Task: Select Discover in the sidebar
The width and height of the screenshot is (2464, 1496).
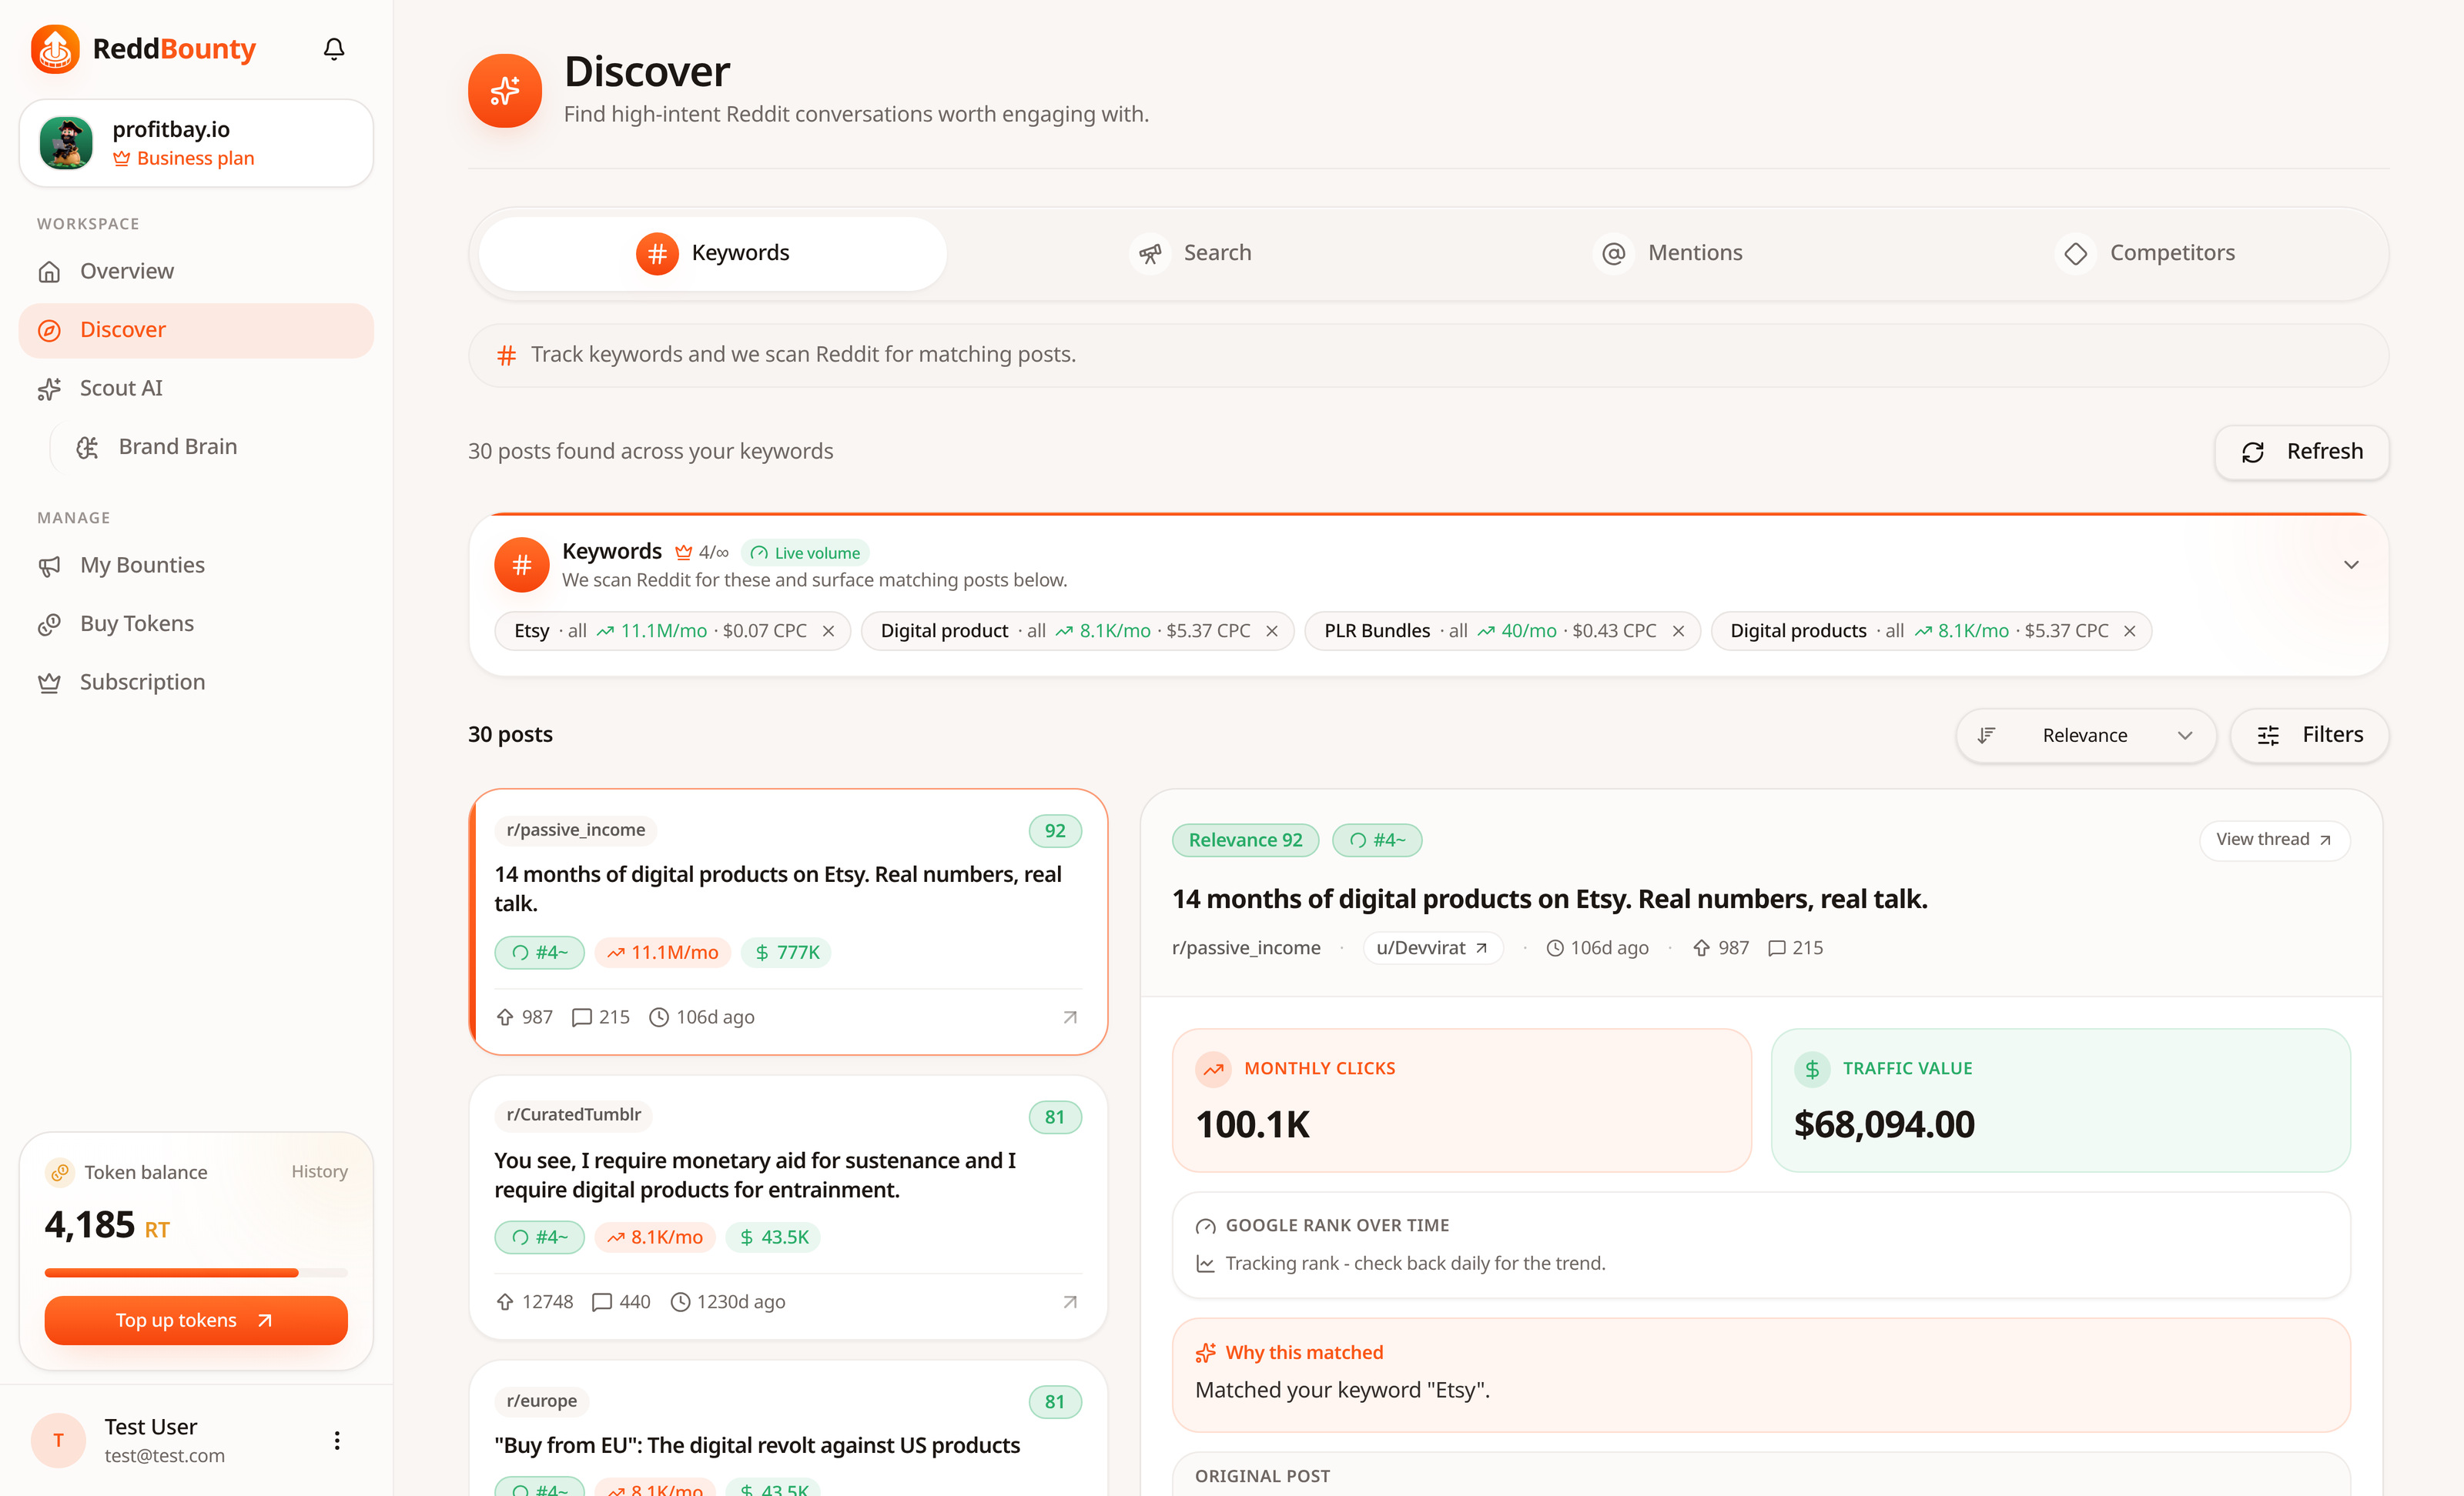Action: point(196,330)
